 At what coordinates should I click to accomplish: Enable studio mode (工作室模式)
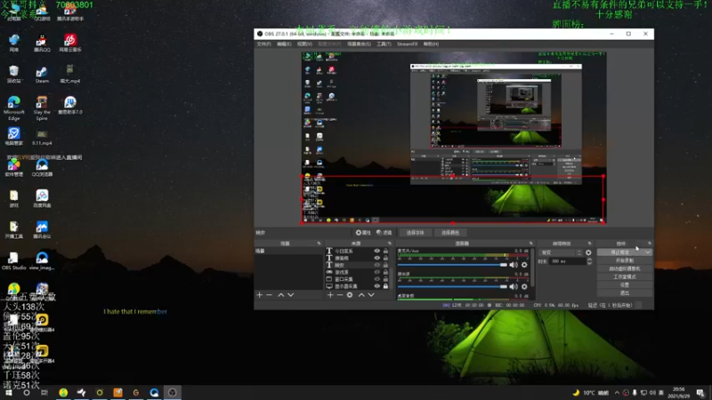625,276
